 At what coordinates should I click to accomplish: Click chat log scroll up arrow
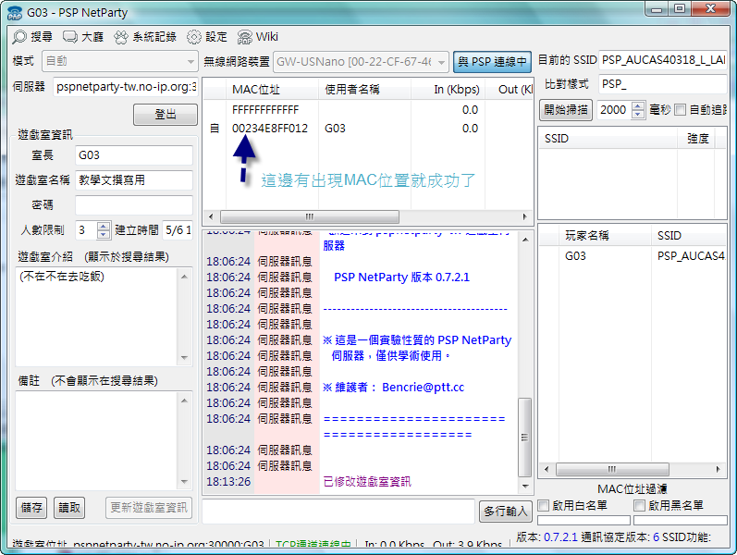(525, 240)
